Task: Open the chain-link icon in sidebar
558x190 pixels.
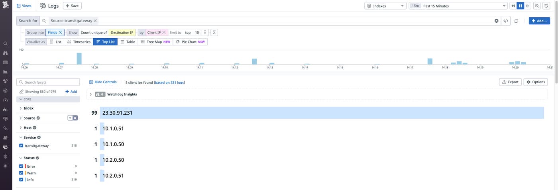Action: point(6,128)
